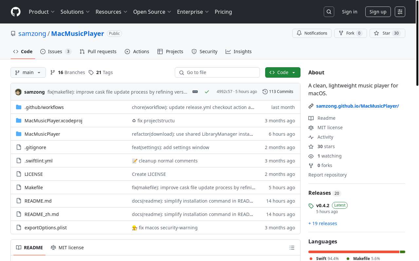Expand commit message ellipsis button
The width and height of the screenshot is (419, 261).
[195, 92]
